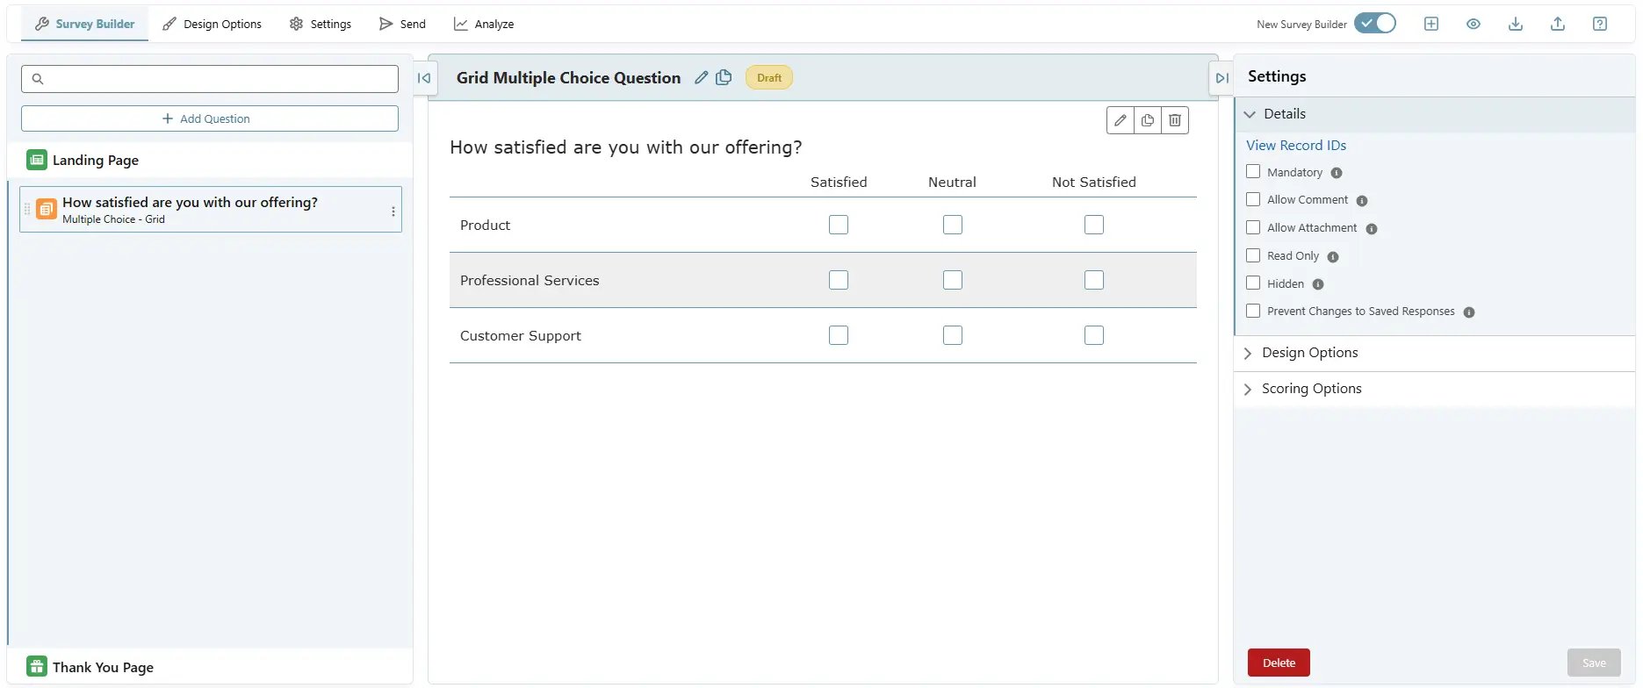Check the Allow Attachment option

pos(1253,227)
